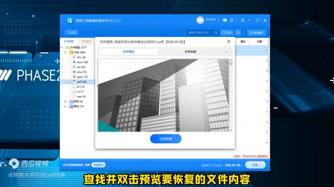Expand the 视频 (4) node

[x=65, y=101]
